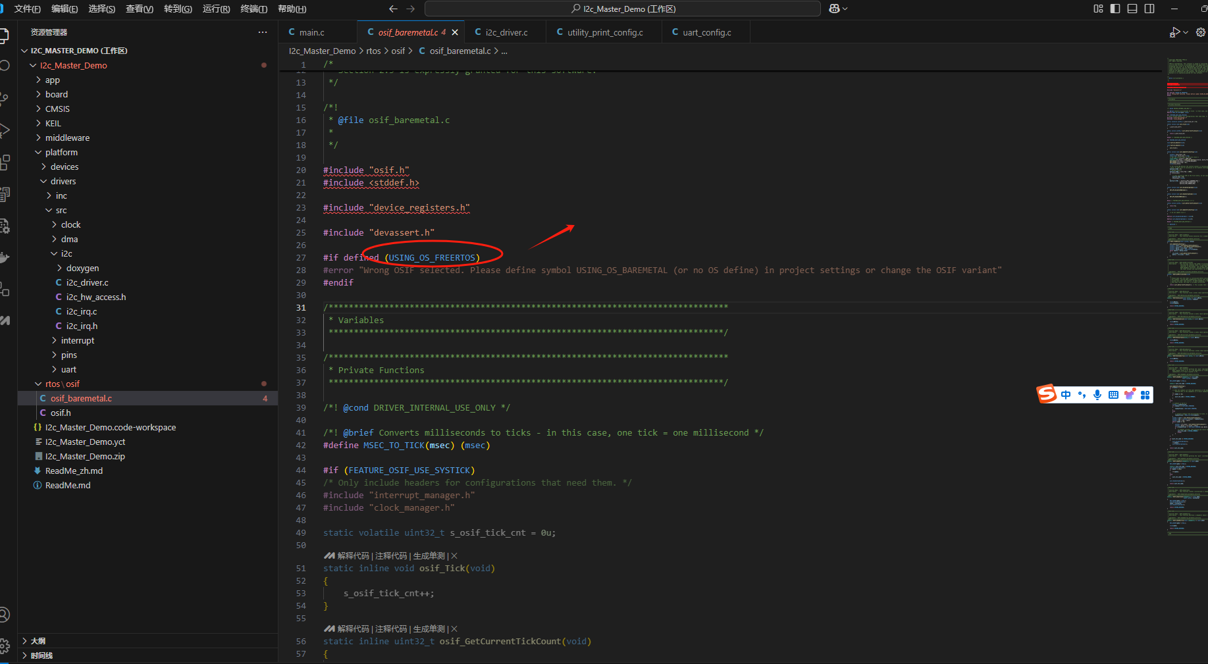Click 注释代码 above osif_Tick function

coord(391,556)
